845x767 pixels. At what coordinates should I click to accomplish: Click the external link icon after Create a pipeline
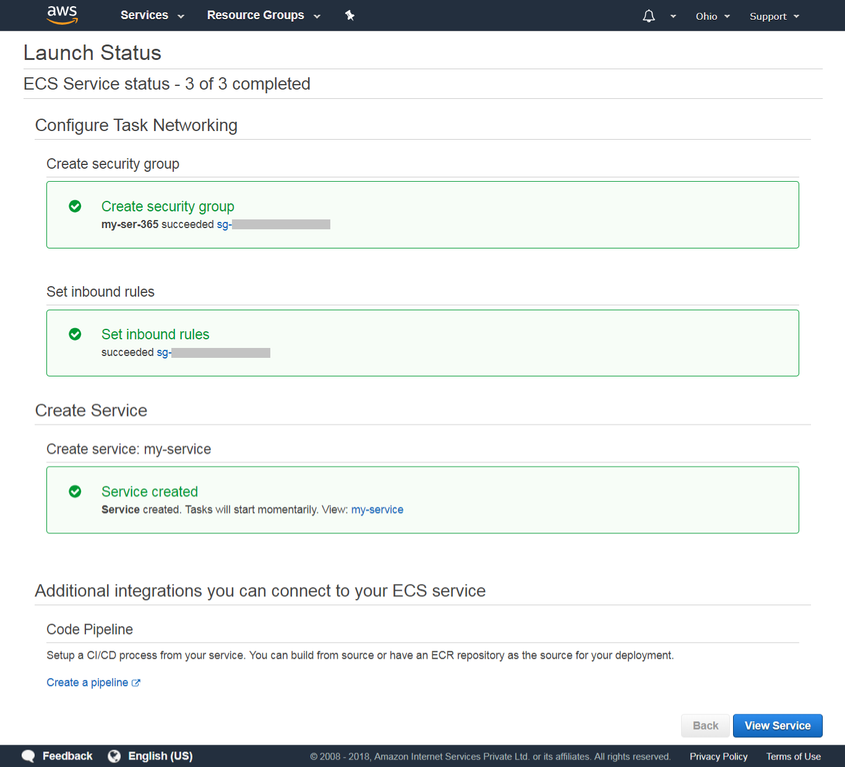136,683
